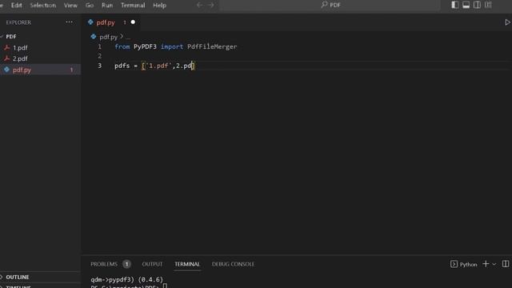This screenshot has height=288, width=512.
Task: Open the launch profile dropdown arrow
Action: click(494, 264)
